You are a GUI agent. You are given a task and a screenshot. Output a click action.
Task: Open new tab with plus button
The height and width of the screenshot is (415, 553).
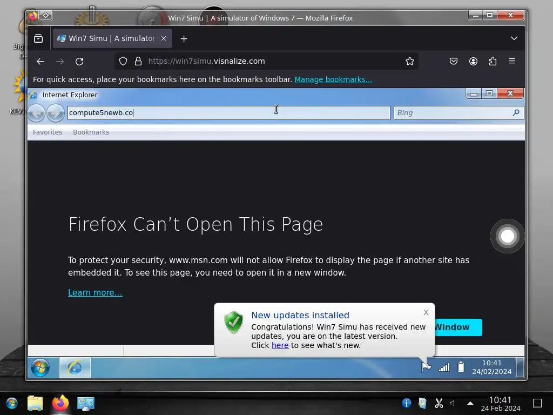click(184, 39)
